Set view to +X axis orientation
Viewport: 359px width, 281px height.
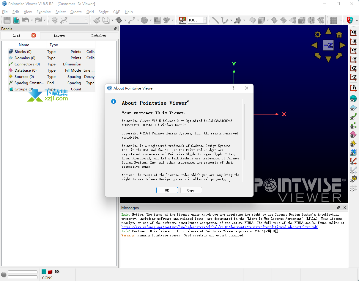point(353,32)
